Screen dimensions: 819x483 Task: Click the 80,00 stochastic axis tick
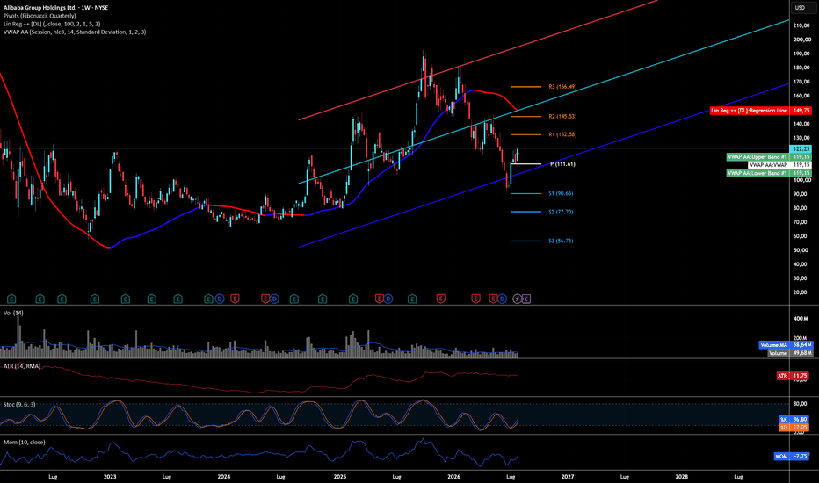click(x=801, y=404)
